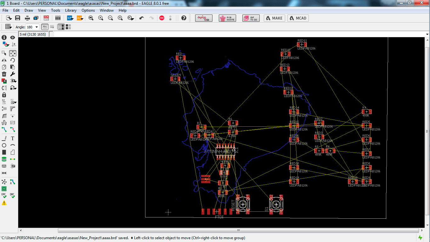Viewport: 430px width, 242px height.
Task: Switch to schematic with SCH/BRD icon
Action: (46, 18)
